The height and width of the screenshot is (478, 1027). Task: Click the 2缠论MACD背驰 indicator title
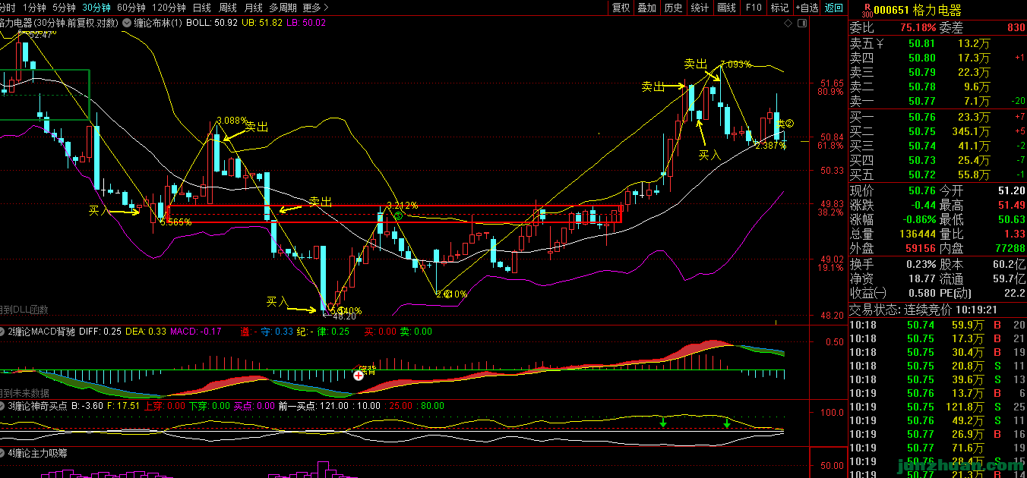tap(41, 332)
